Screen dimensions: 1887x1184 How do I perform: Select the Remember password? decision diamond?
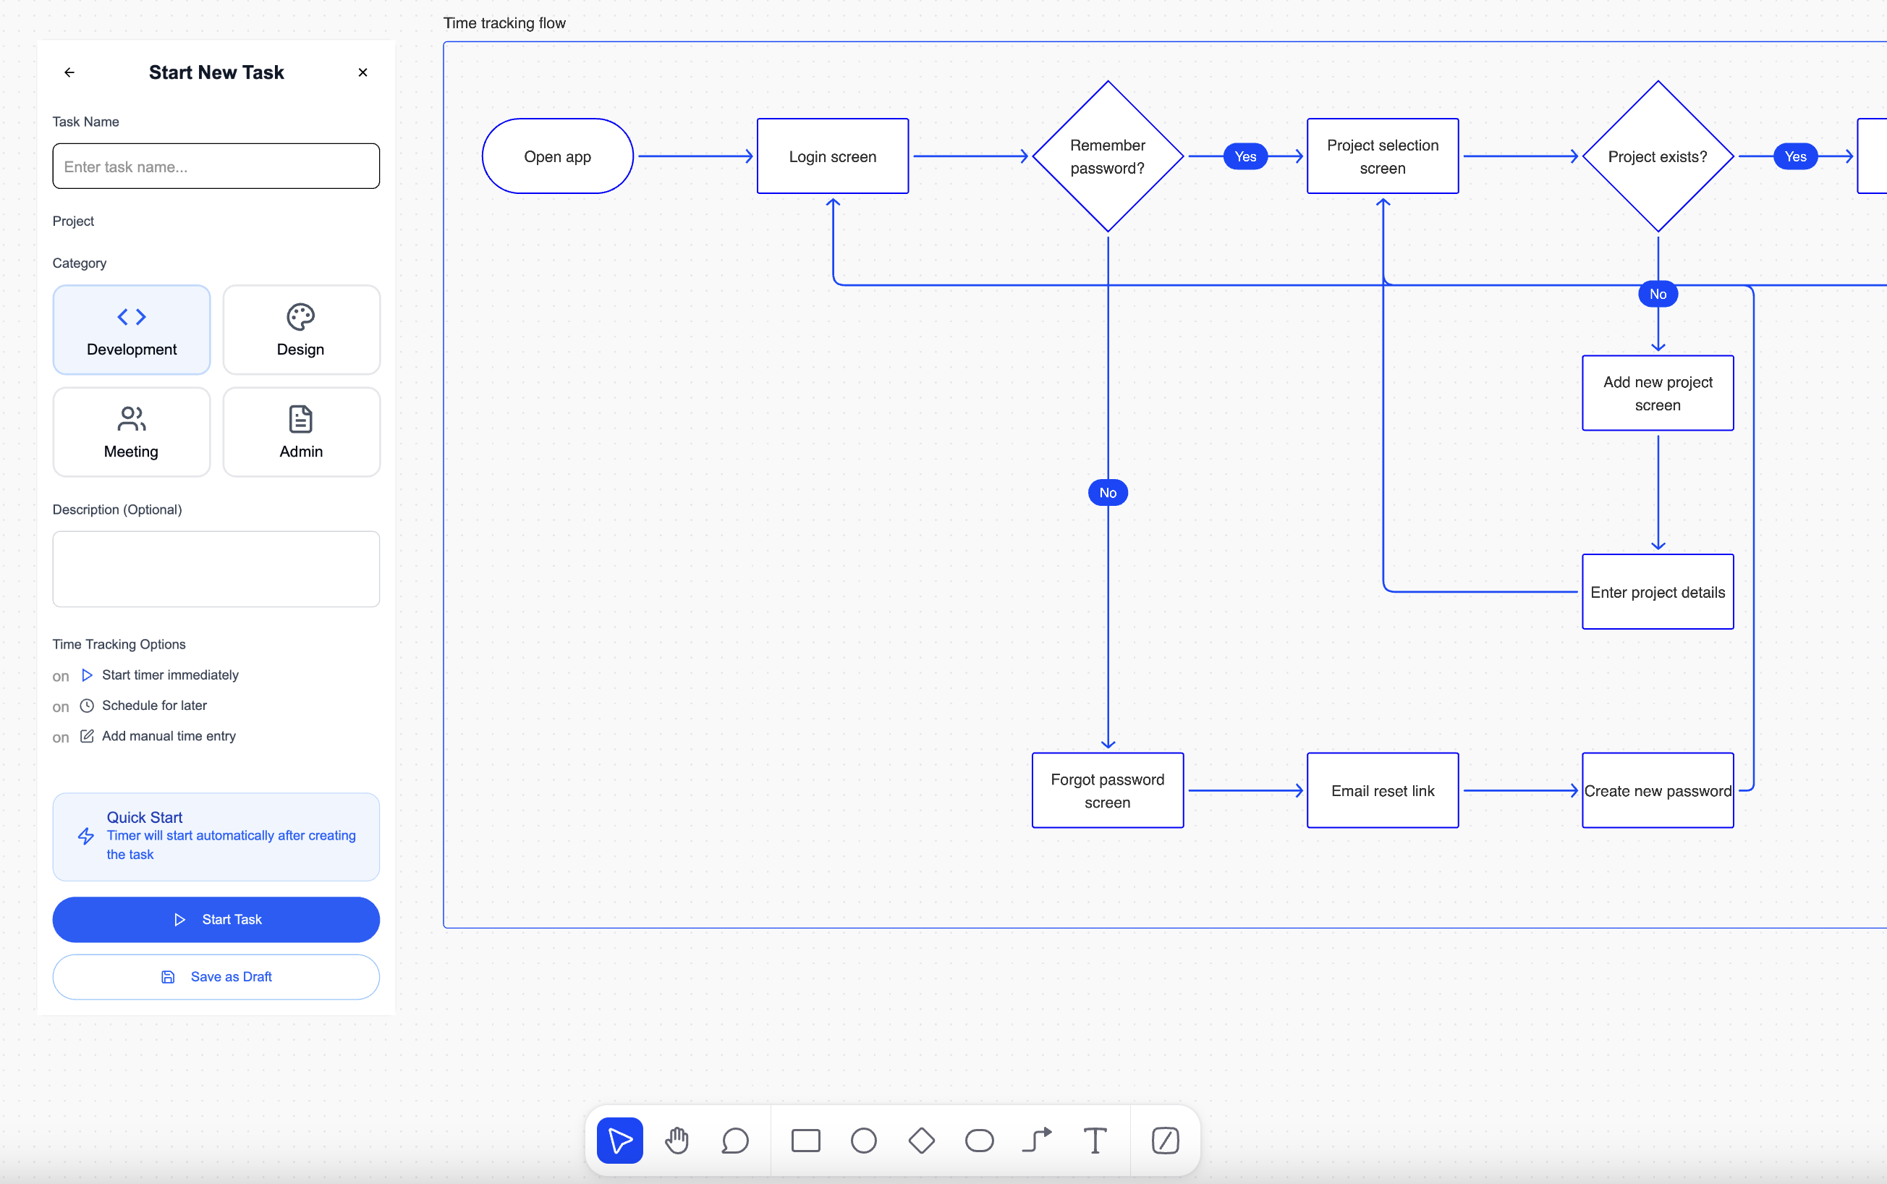(1108, 156)
